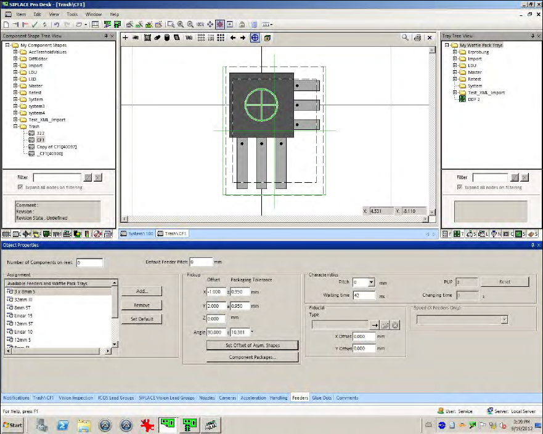Screen dimensions: 543x434
Task: Collapse the Trash folder in component tree
Action: (16, 126)
